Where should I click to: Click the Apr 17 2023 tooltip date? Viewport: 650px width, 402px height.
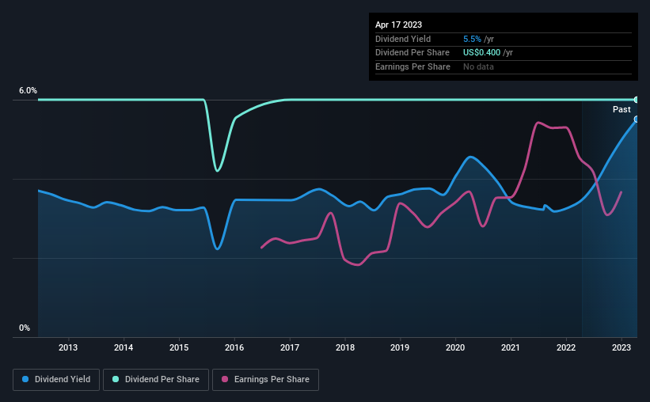point(398,25)
